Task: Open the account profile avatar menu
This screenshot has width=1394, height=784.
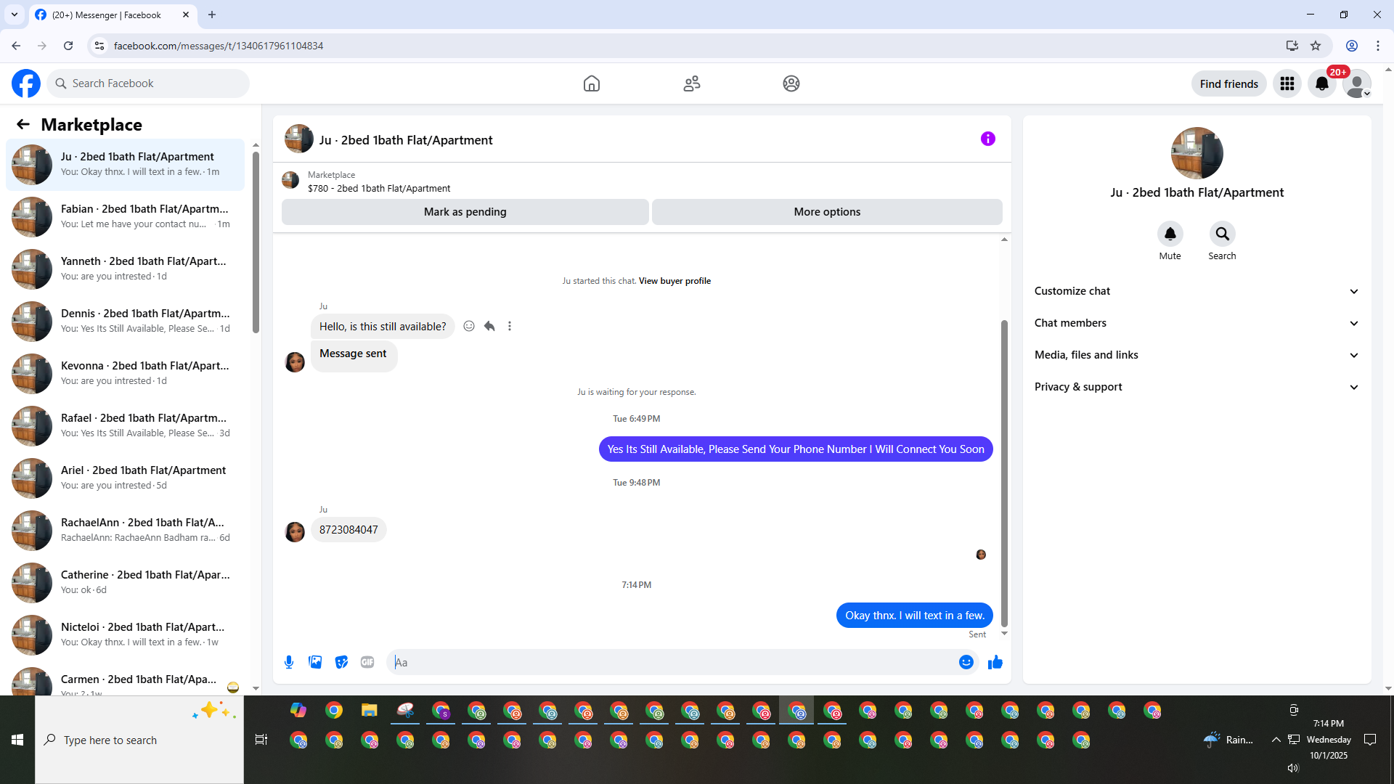Action: tap(1357, 83)
